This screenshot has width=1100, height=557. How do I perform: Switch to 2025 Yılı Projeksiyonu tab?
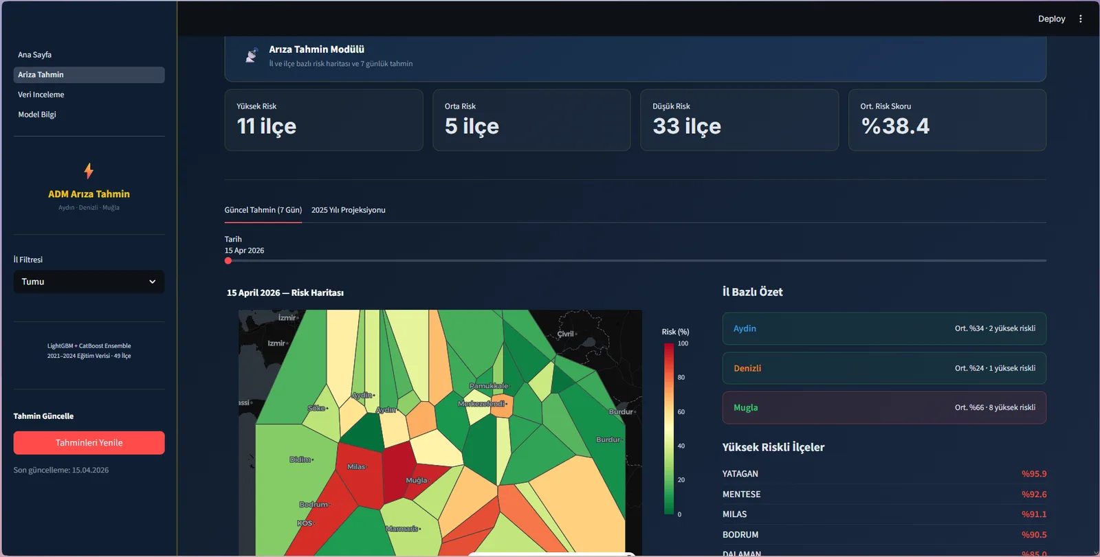pyautogui.click(x=348, y=210)
